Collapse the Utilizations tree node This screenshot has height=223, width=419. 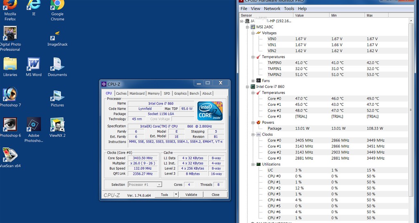click(x=253, y=164)
